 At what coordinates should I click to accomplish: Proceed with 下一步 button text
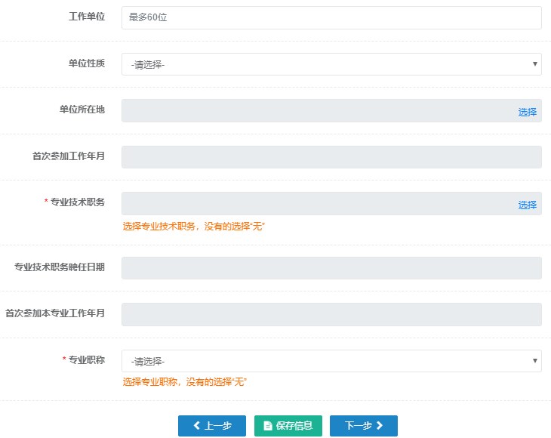pyautogui.click(x=359, y=426)
